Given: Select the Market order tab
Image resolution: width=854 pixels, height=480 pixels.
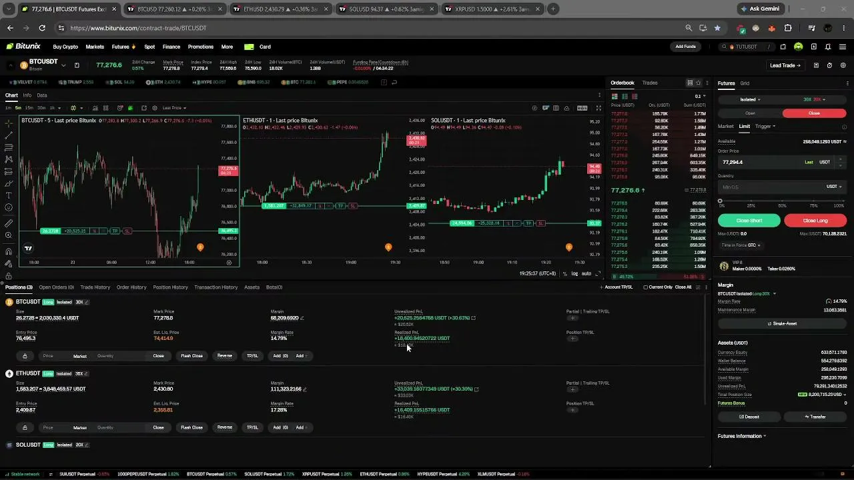Looking at the screenshot, I should (725, 127).
